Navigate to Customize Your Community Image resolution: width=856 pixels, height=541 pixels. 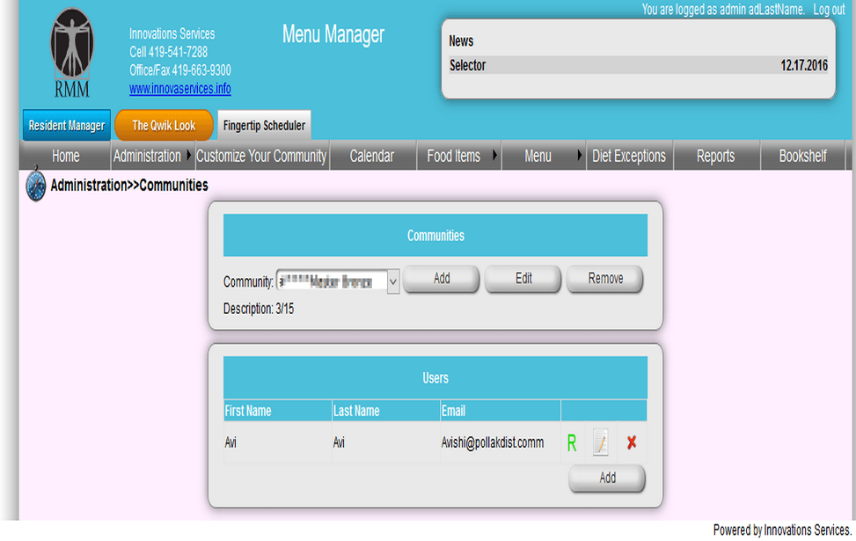(x=260, y=155)
